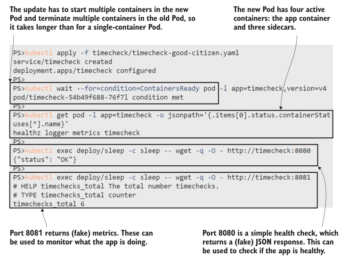Screen dimensions: 356x258
Task: Click the 'timechecks_total 6' metric value
Action: pyautogui.click(x=49, y=204)
